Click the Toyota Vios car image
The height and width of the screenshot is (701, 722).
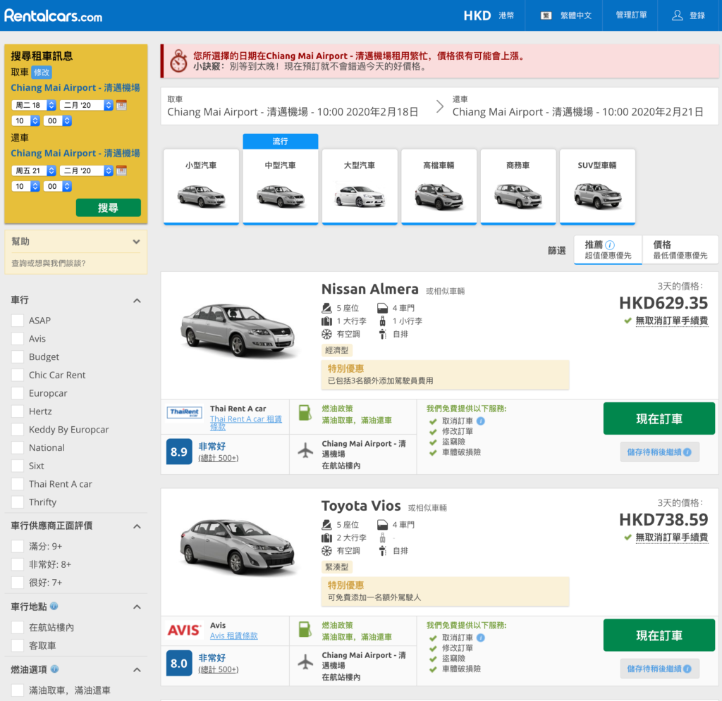[238, 546]
